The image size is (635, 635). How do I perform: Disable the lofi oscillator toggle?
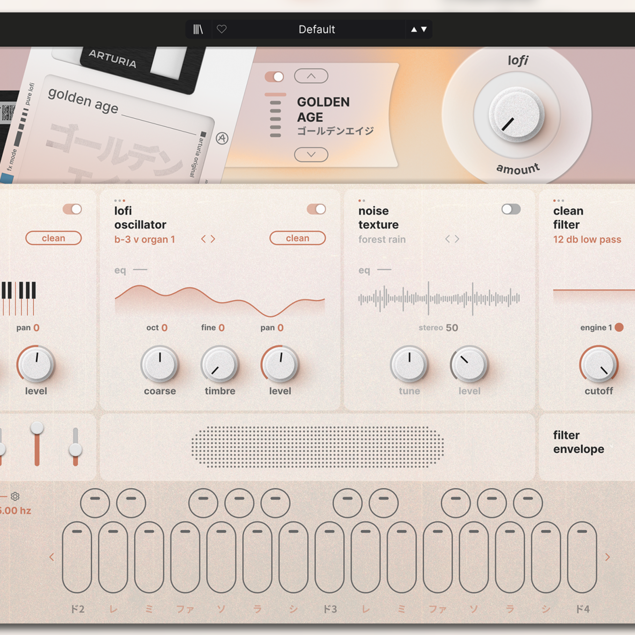pyautogui.click(x=317, y=209)
